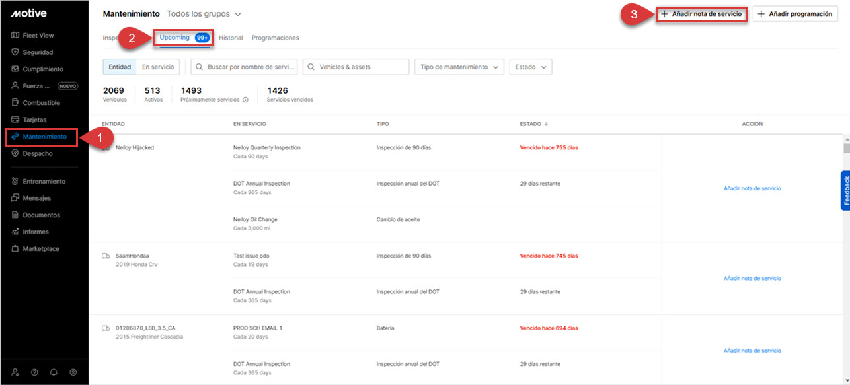Open the Estado filter dropdown

pos(530,67)
